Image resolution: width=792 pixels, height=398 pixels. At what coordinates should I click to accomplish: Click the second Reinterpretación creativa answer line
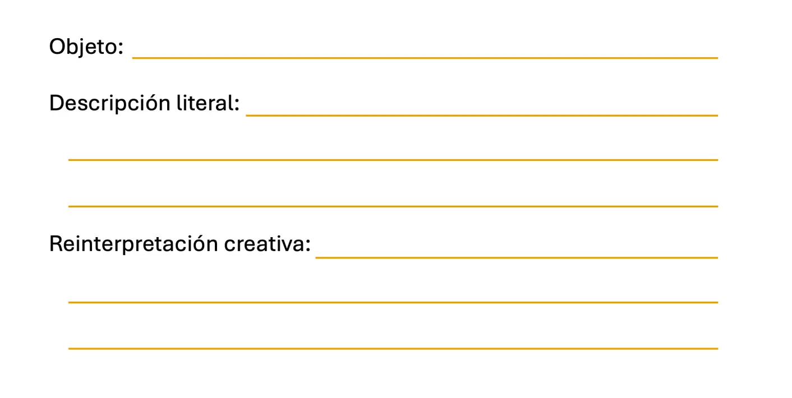393,302
